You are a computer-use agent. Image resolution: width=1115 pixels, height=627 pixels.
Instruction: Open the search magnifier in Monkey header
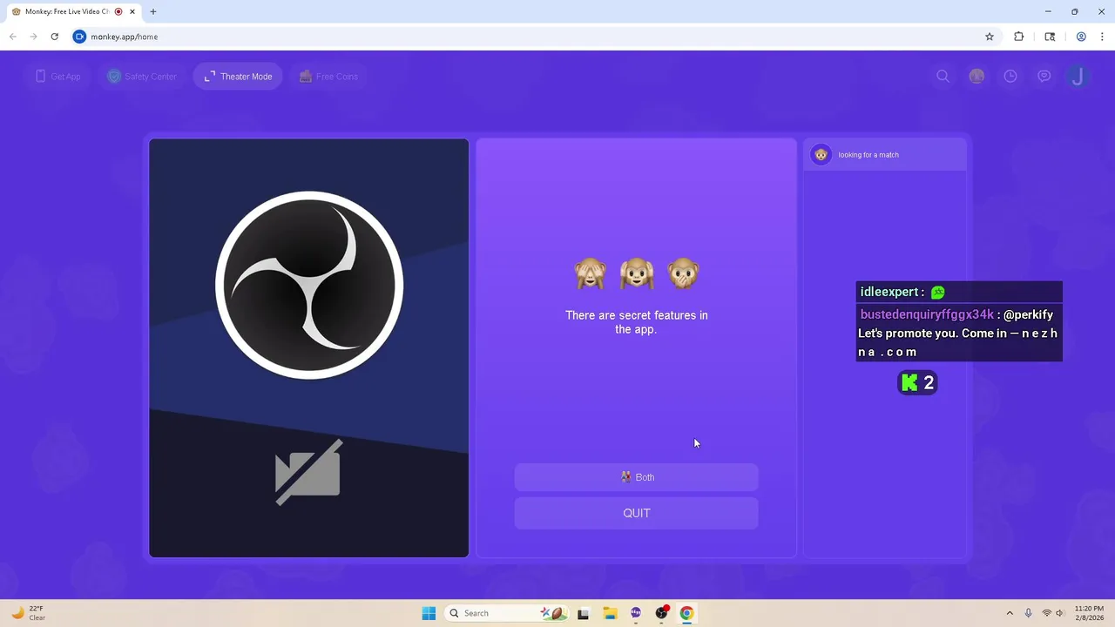[x=943, y=77]
